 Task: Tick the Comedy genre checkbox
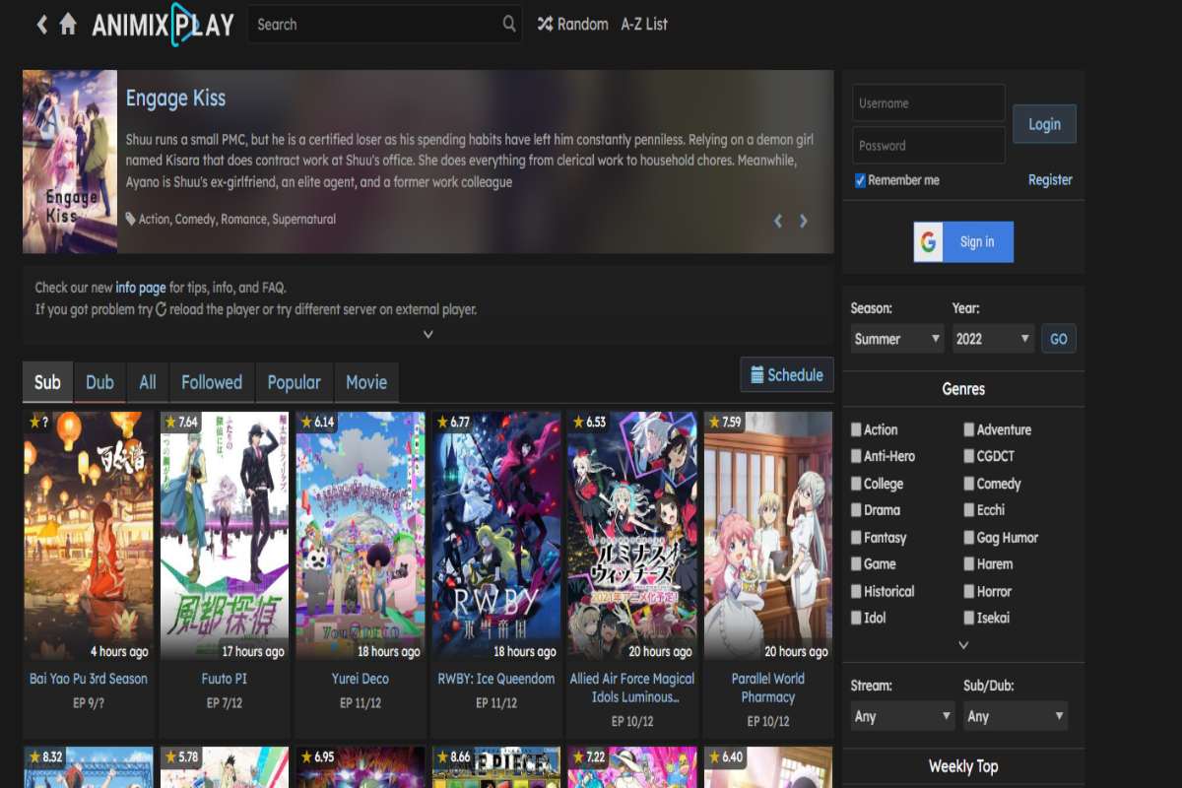coord(969,484)
